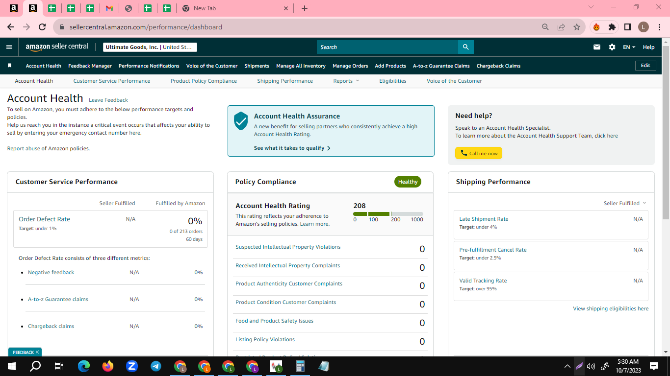
Task: Open Performance Notifications menu item
Action: point(149,66)
